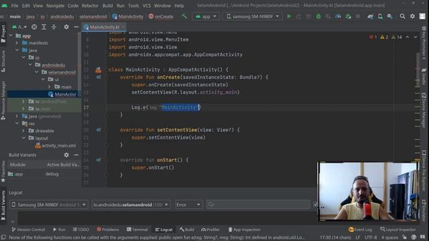This screenshot has height=241, width=429.
Task: Toggle the Gradle tool window on right
Action: coord(424,76)
